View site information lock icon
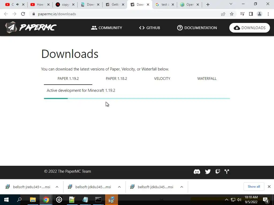The height and width of the screenshot is (205, 274). [x=33, y=14]
